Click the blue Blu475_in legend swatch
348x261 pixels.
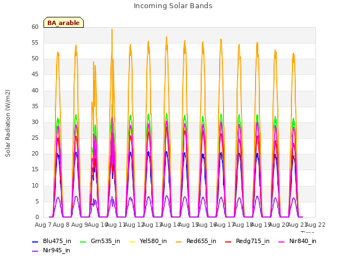coord(35,241)
